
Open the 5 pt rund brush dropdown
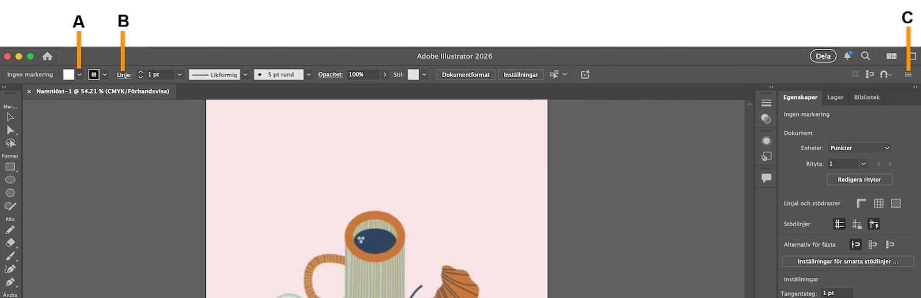click(309, 74)
